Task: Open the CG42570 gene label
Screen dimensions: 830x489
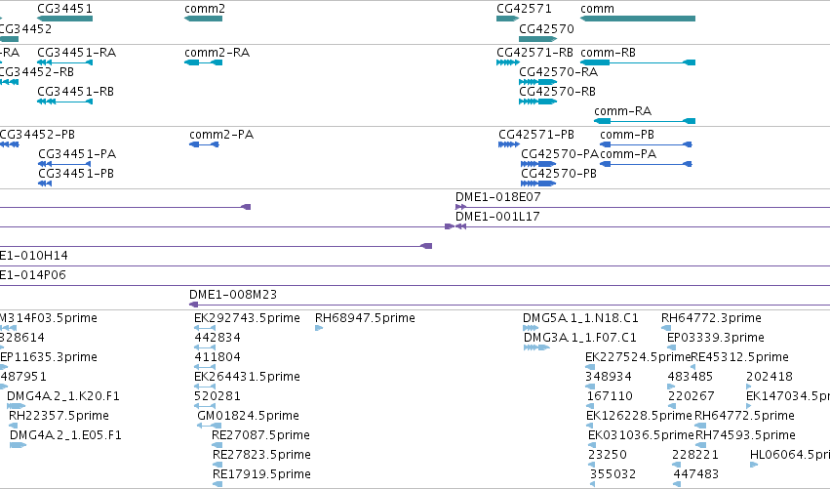Action: (547, 28)
